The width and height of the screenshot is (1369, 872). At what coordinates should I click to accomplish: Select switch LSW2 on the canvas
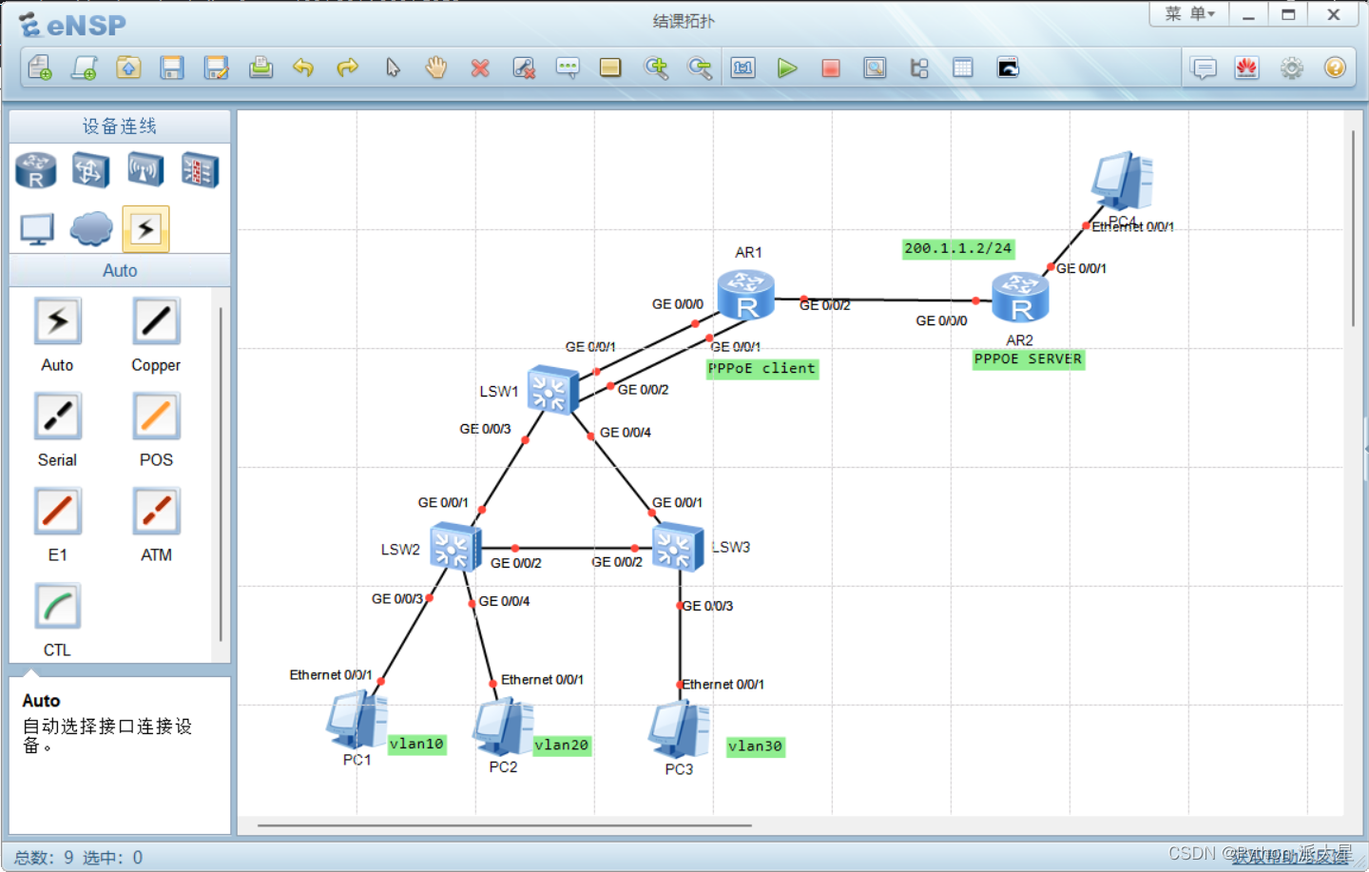[455, 548]
